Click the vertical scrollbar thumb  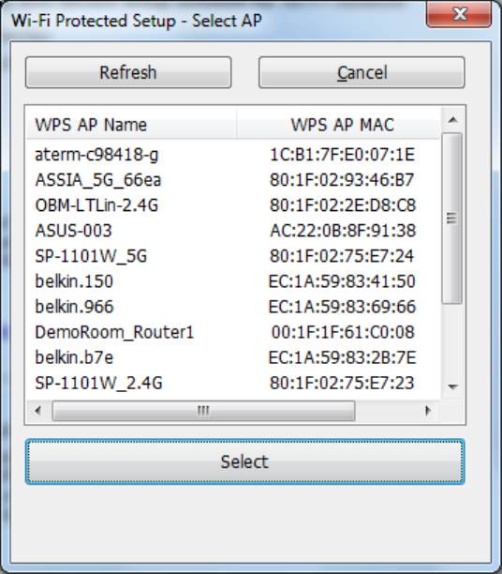452,219
